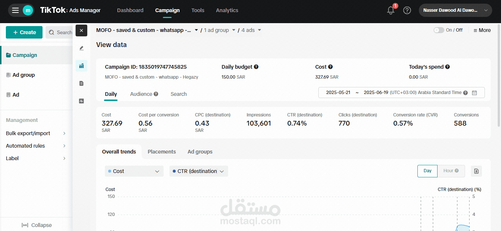Image resolution: width=501 pixels, height=231 pixels.
Task: Open the calendar icon in date range
Action: point(475,93)
